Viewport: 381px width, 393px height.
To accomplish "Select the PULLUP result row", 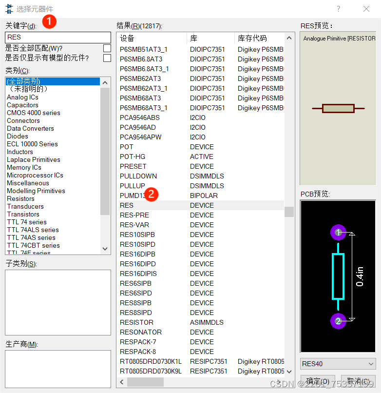I will coord(201,186).
